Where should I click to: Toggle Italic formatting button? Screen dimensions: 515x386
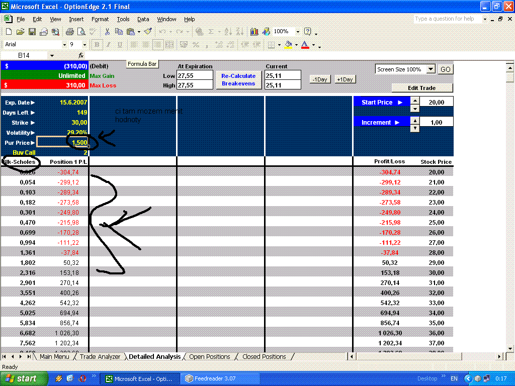tap(109, 45)
